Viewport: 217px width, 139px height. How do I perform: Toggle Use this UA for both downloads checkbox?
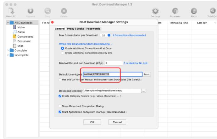60,80
